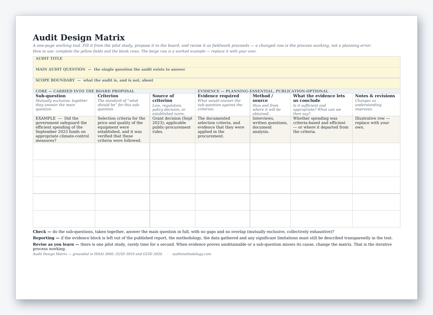The image size is (433, 315).
Task: Click the cell "Selection criteria for the price and quality…"
Action: click(122, 129)
